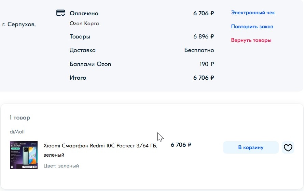Click the Доставка row label

point(83,50)
